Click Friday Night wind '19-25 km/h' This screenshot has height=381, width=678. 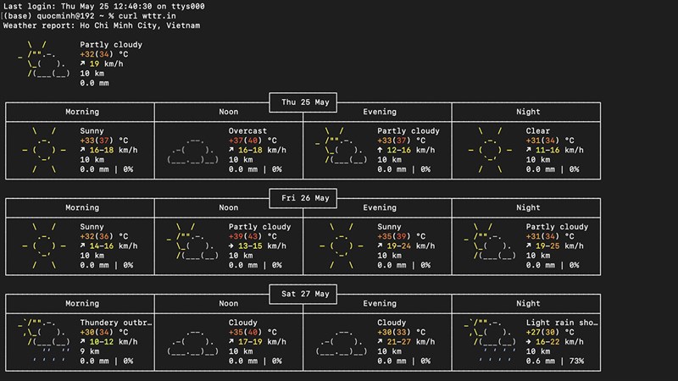(x=559, y=246)
